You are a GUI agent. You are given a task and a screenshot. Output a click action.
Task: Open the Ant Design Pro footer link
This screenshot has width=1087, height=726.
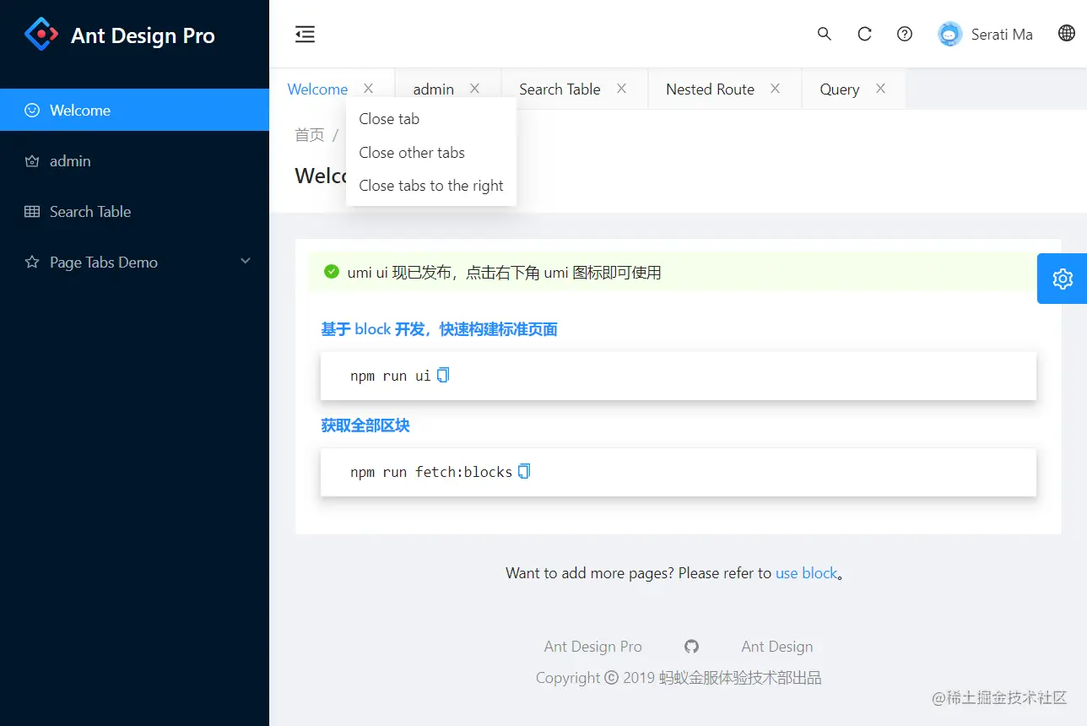coord(592,647)
